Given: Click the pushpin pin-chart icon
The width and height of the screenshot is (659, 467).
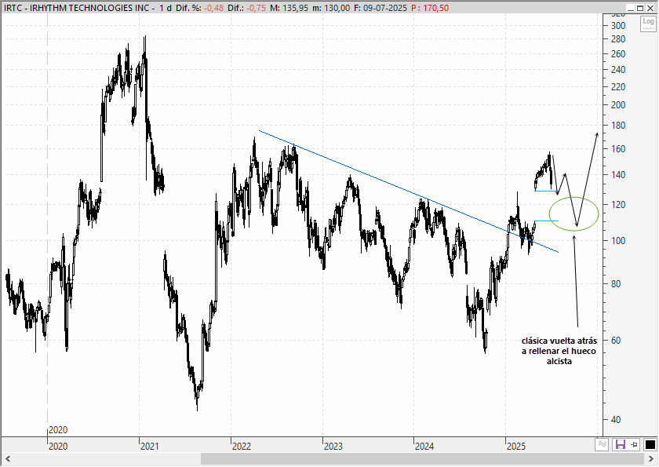Looking at the screenshot, I should [x=634, y=444].
